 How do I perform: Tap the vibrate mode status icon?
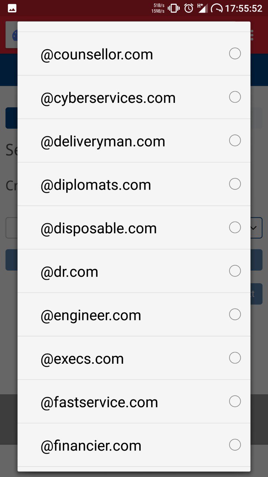tap(174, 8)
